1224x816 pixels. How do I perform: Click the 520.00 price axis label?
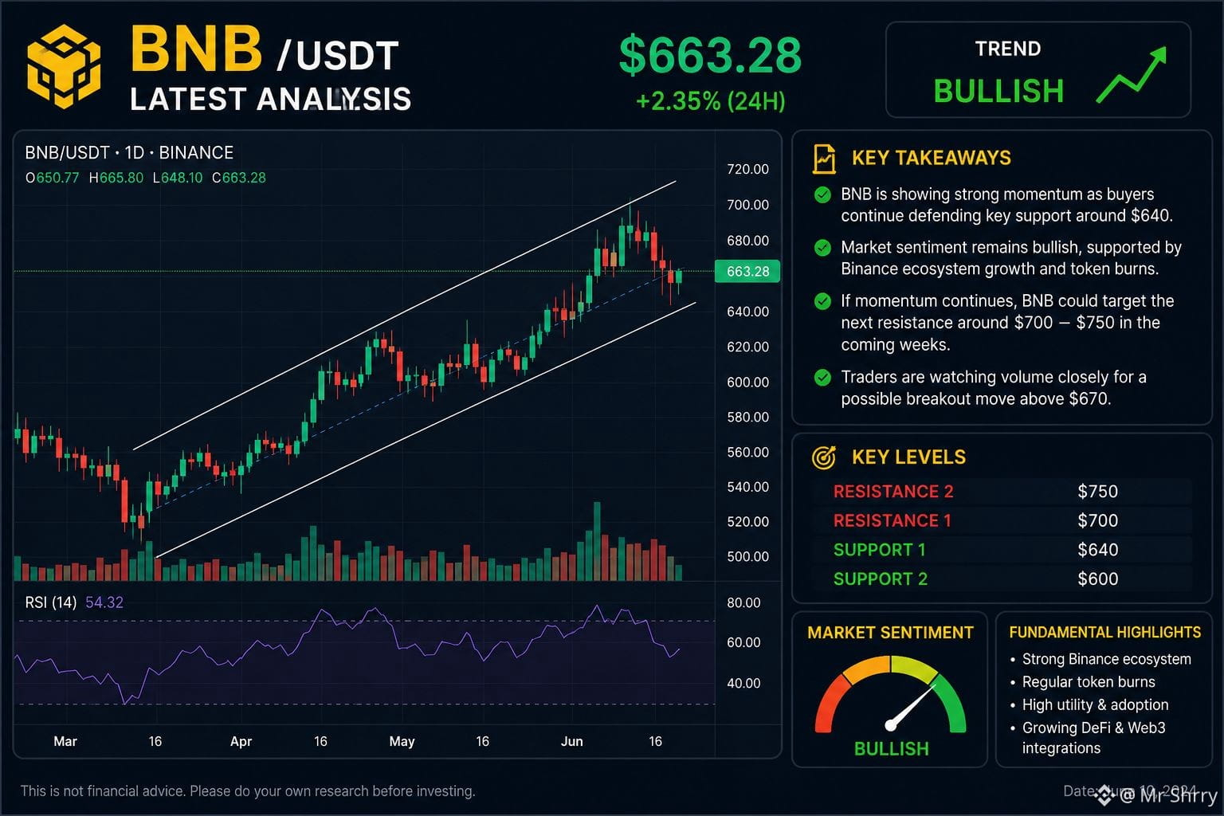[x=747, y=522]
